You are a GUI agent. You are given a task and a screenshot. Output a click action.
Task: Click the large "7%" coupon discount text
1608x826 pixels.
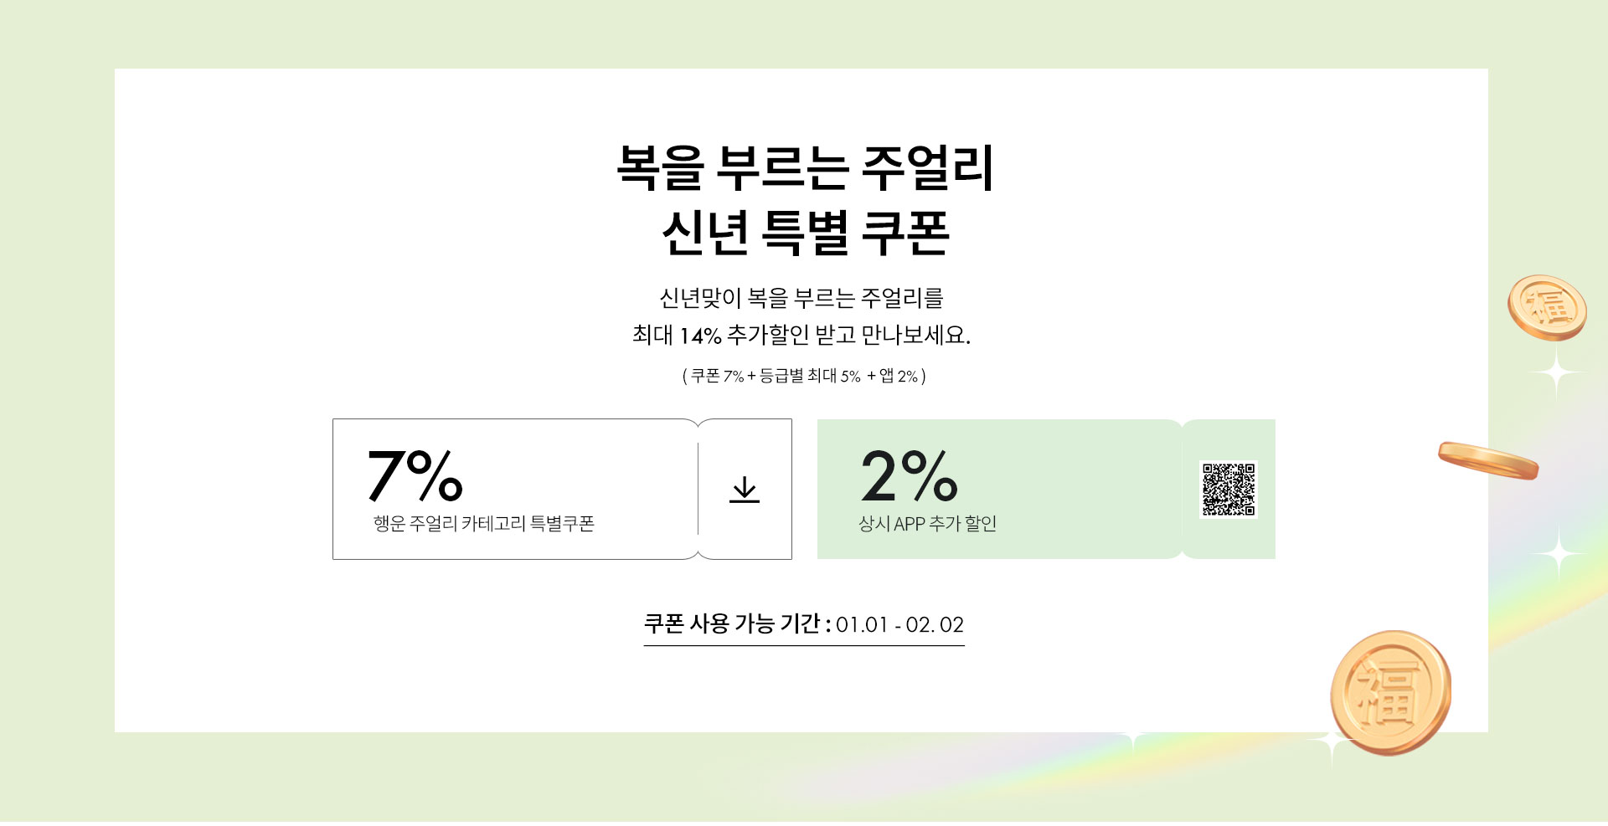415,475
